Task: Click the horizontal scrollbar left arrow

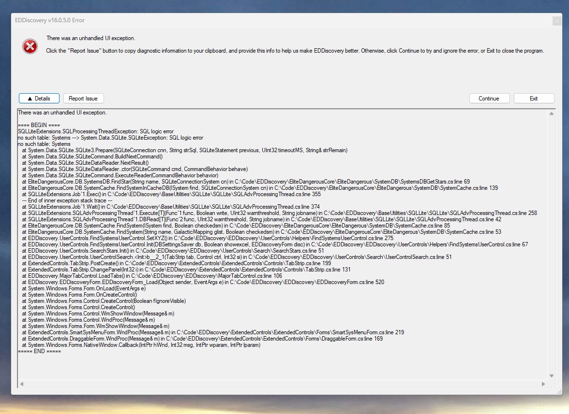Action: coord(22,384)
